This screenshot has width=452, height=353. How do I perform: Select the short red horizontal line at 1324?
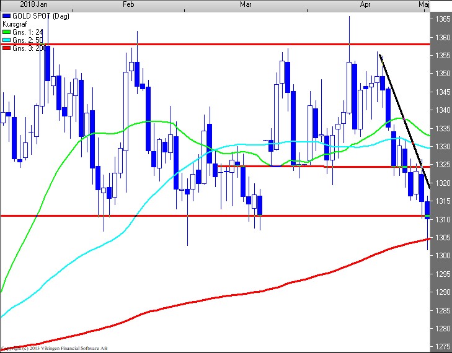tap(324, 167)
